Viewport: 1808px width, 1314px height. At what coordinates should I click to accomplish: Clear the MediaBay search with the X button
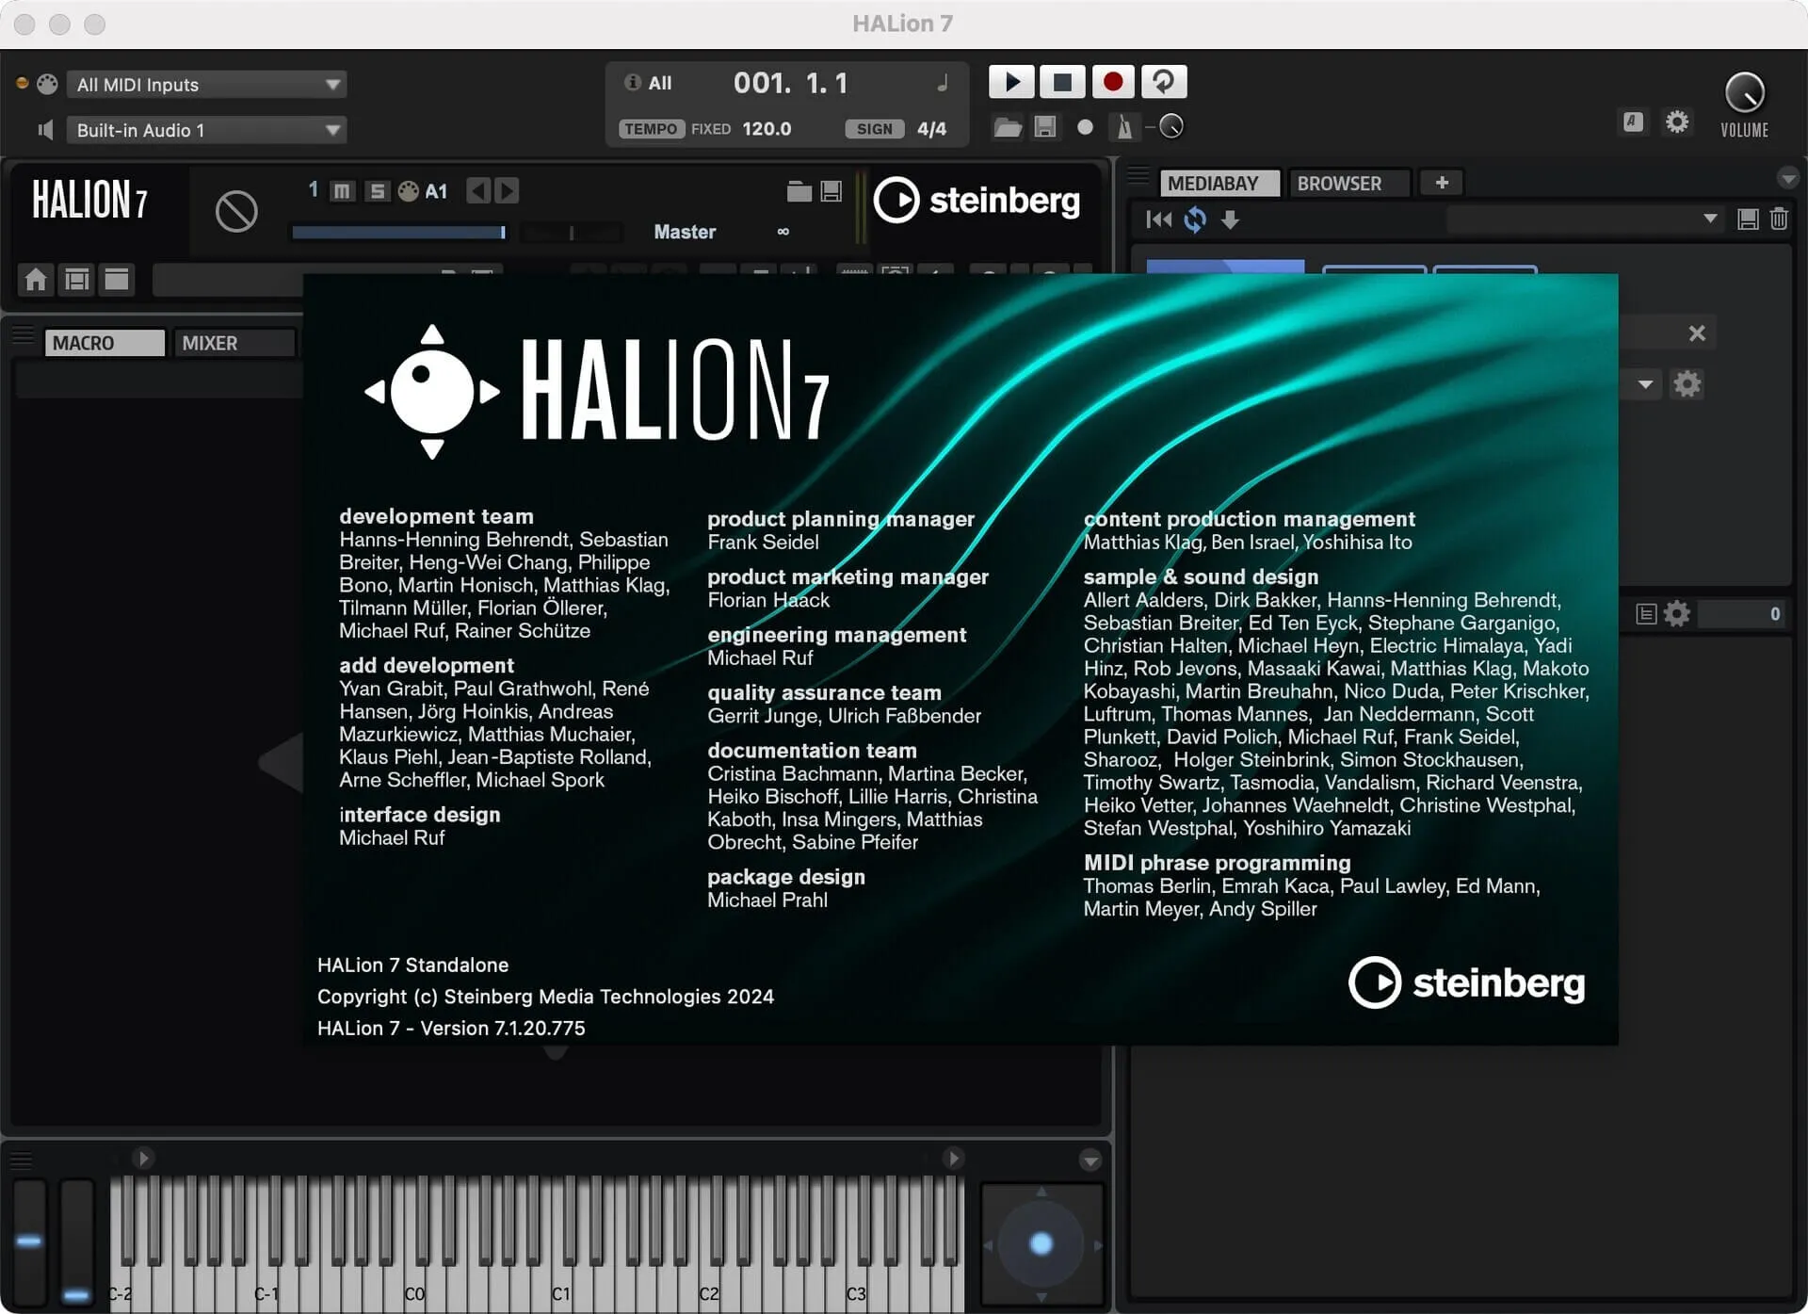(x=1697, y=333)
